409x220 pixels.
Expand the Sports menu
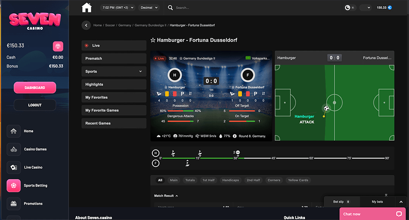pyautogui.click(x=114, y=71)
